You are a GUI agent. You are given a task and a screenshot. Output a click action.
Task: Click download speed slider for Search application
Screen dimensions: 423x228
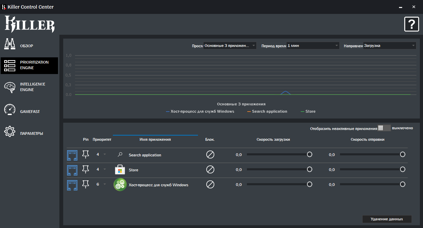tap(279, 154)
